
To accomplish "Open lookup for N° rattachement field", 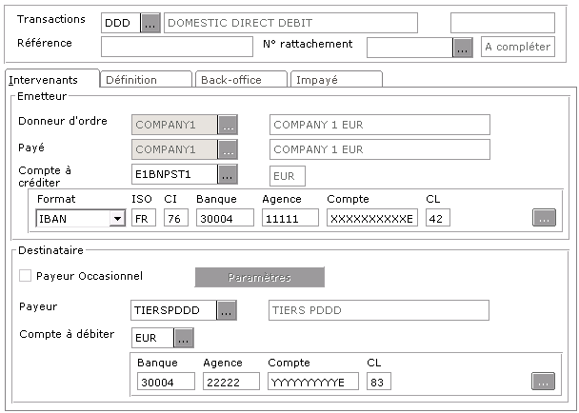I will (463, 47).
